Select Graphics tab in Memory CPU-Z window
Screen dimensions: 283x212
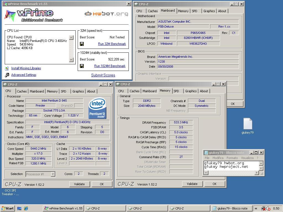pyautogui.click(x=191, y=91)
